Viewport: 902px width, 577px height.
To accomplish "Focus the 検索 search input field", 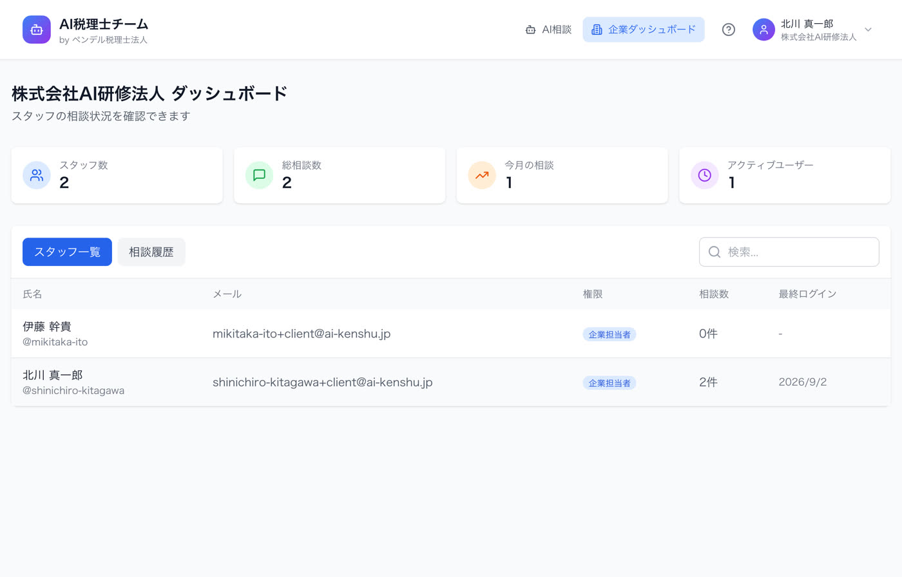I will pos(789,252).
